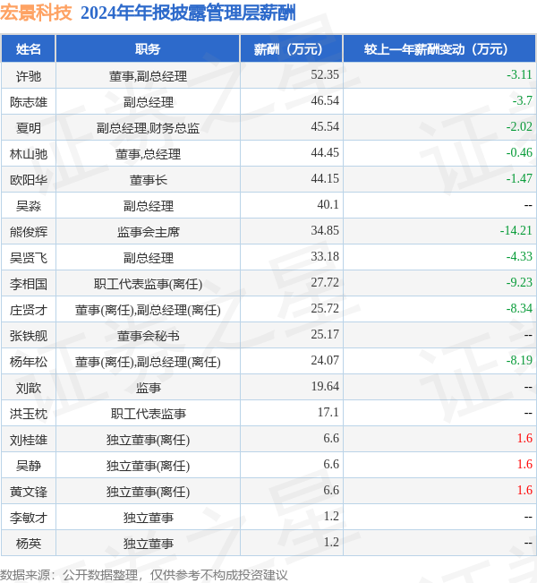The height and width of the screenshot is (583, 537).
Task: Select the name cell 陈志雄
Action: 29,102
